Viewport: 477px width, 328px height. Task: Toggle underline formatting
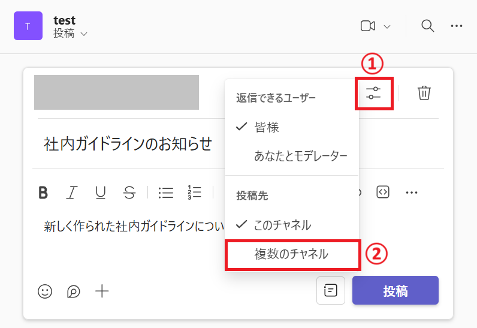point(101,192)
